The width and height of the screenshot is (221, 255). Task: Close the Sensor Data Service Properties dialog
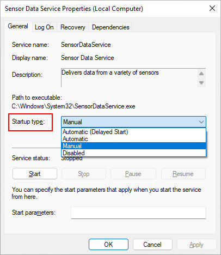(x=212, y=8)
